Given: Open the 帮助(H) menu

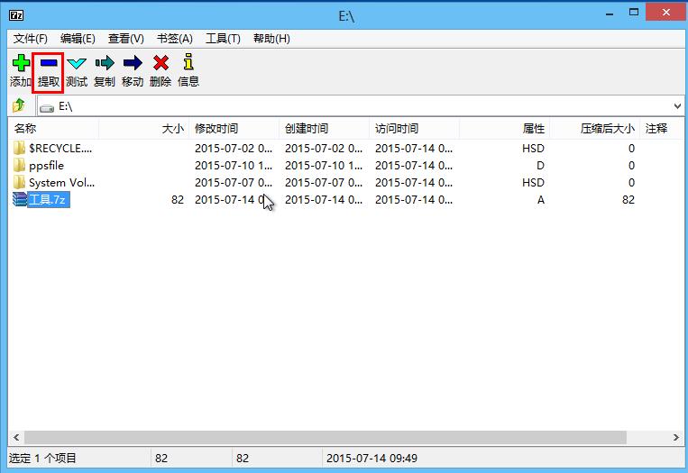Looking at the screenshot, I should (x=271, y=39).
